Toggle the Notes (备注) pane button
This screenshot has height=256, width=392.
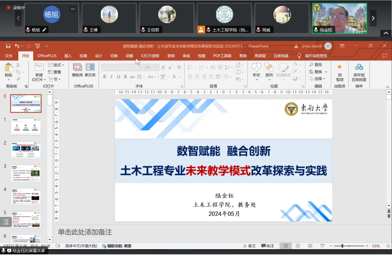click(x=249, y=246)
